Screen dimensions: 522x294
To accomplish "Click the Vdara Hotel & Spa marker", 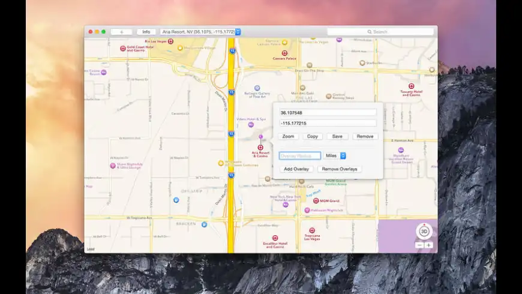I will coord(251,125).
